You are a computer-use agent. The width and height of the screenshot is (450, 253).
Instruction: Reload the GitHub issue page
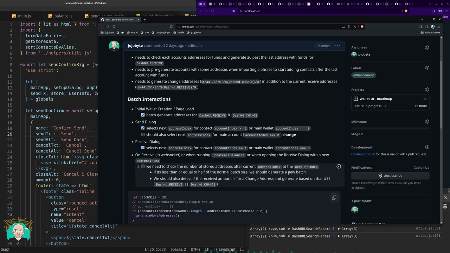click(114, 27)
